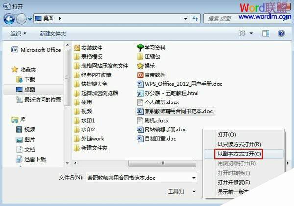The image size is (294, 206).
Task: Click the horizontal scrollbar thumb in file list
Action: [x=162, y=163]
